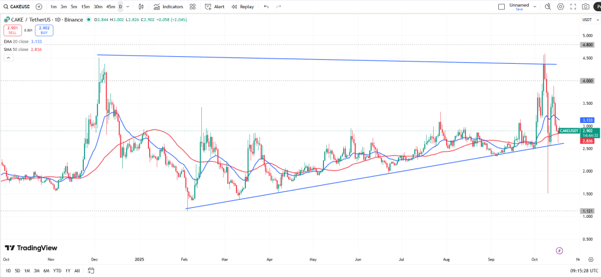This screenshot has height=277, width=601.
Task: Click the camera snapshot icon
Action: click(x=585, y=6)
